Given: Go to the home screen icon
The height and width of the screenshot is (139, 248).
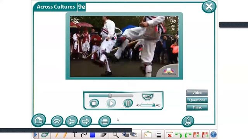Looking at the screenshot, I should [x=39, y=120].
